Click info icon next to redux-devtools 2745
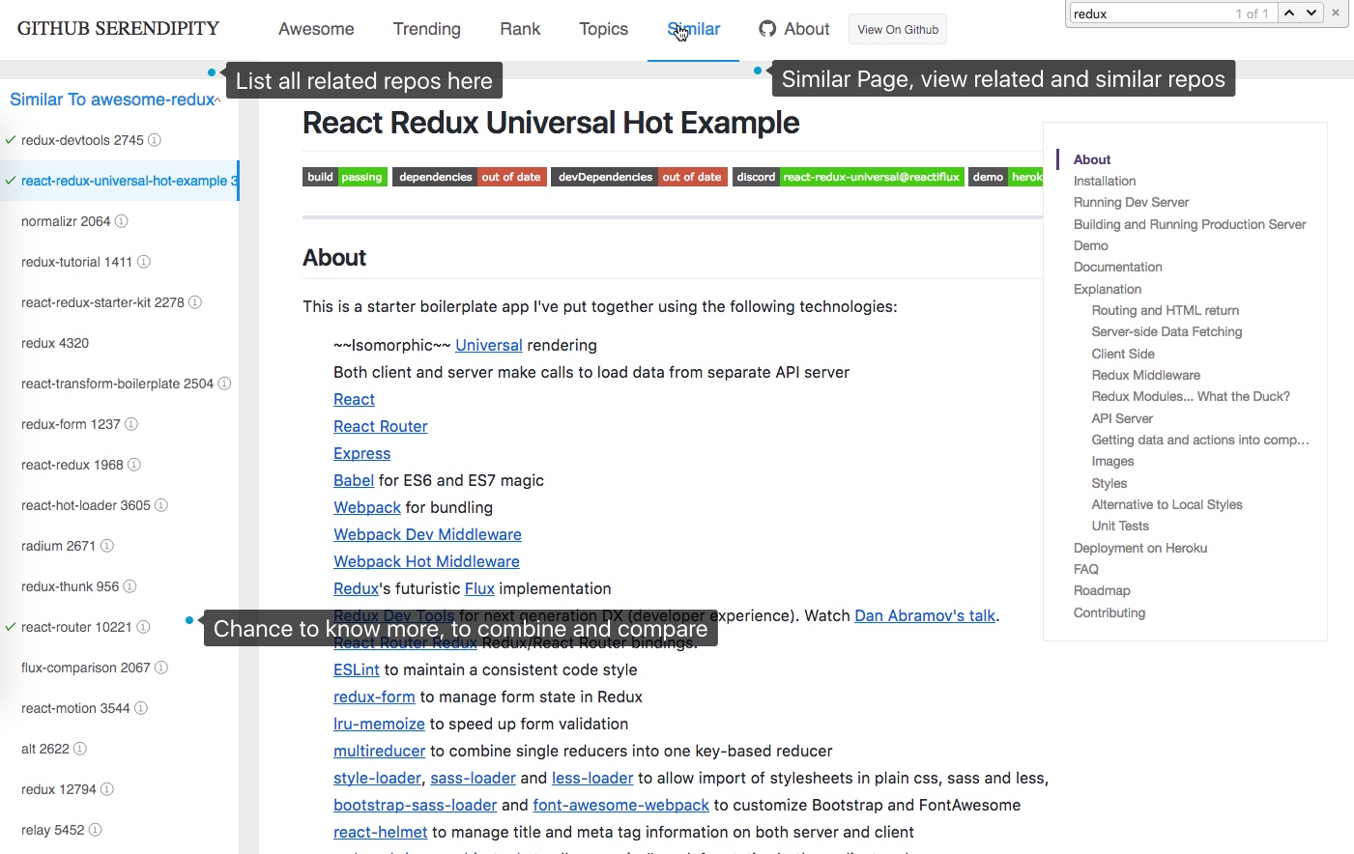The width and height of the screenshot is (1354, 854). click(155, 140)
